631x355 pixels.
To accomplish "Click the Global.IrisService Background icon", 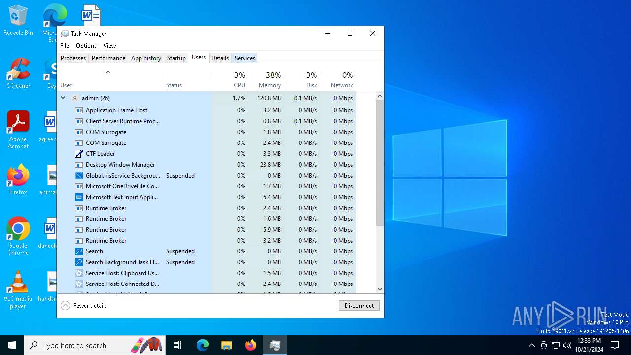I will [78, 176].
